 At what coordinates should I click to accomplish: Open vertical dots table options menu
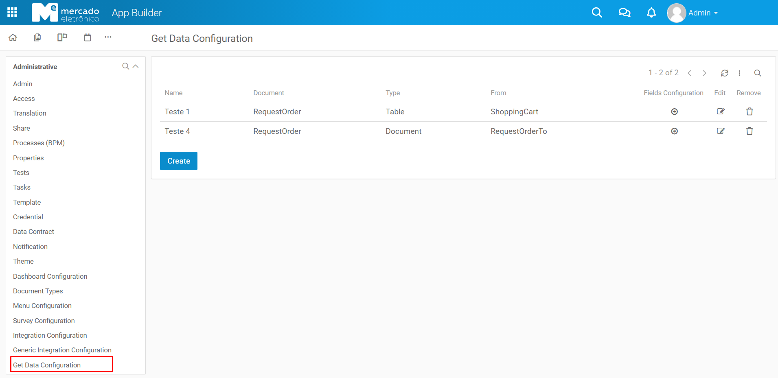coord(739,73)
